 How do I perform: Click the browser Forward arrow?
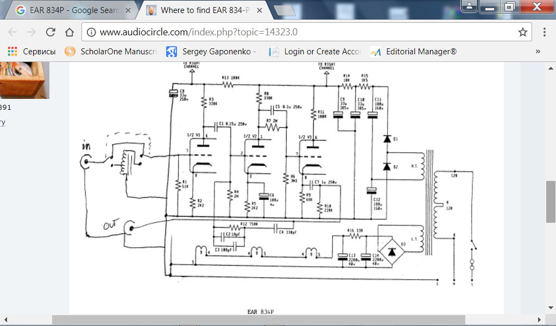point(31,32)
